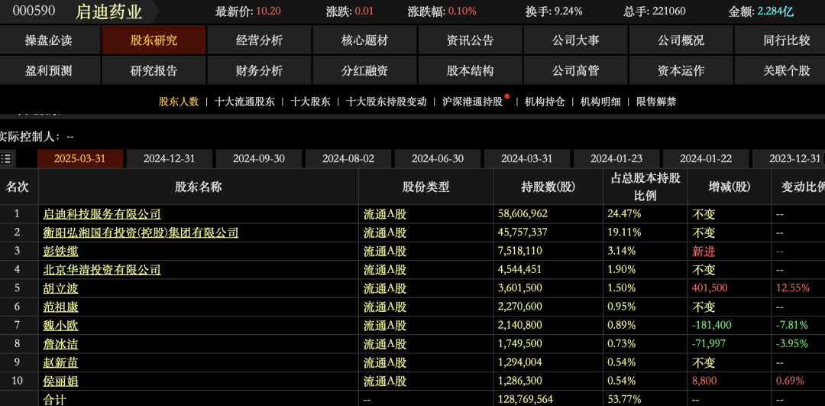
Task: Select the 股东研究 tab
Action: click(x=154, y=41)
